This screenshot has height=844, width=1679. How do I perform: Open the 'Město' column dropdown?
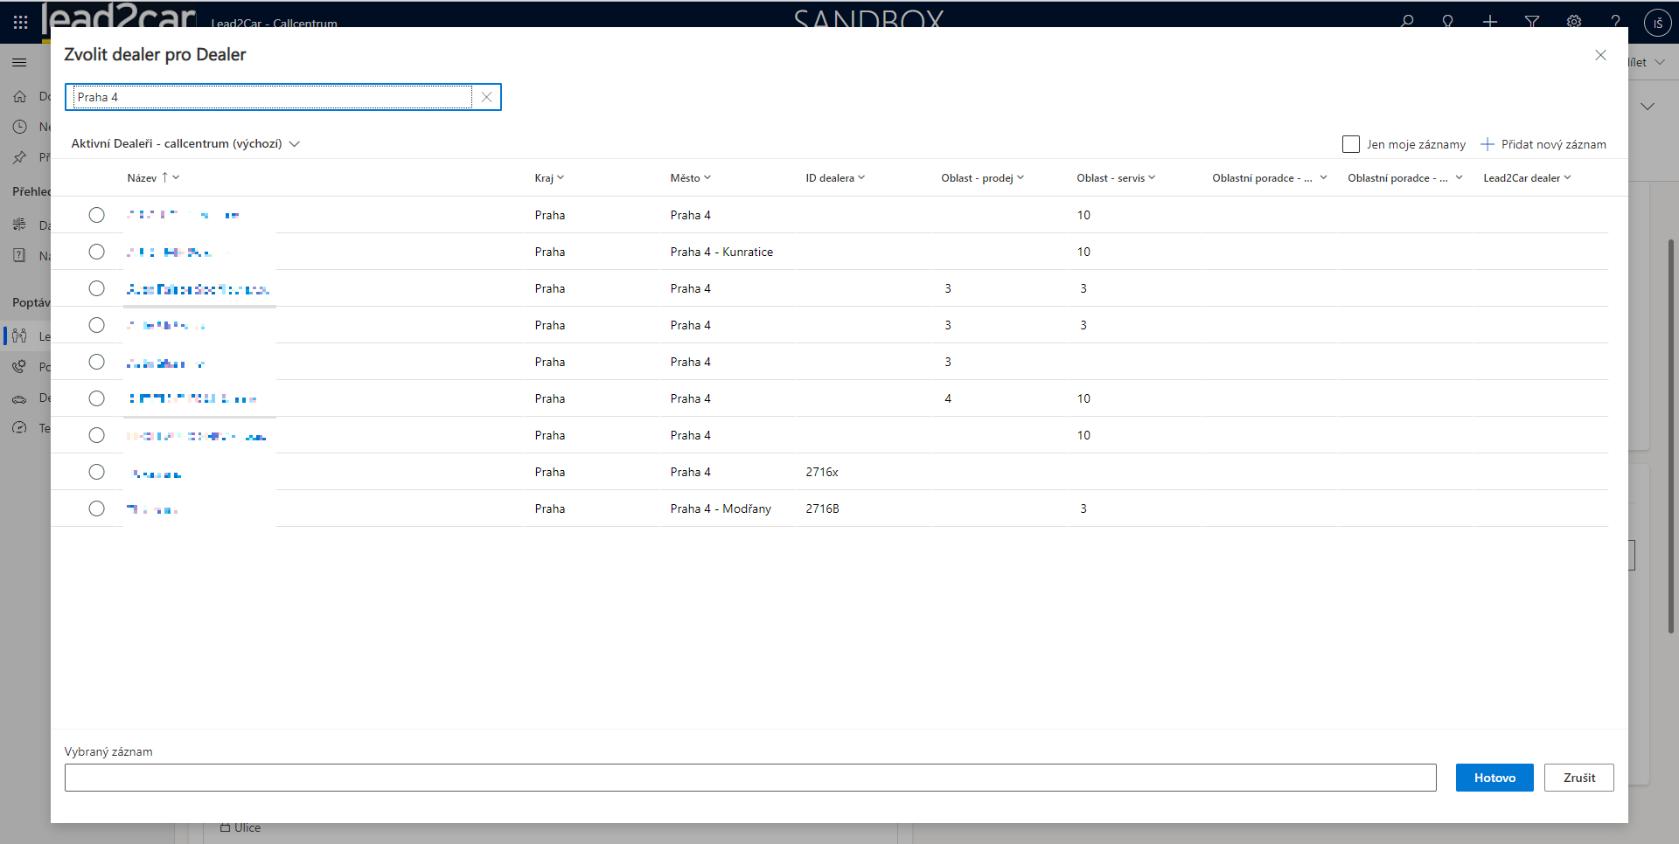[x=690, y=178]
